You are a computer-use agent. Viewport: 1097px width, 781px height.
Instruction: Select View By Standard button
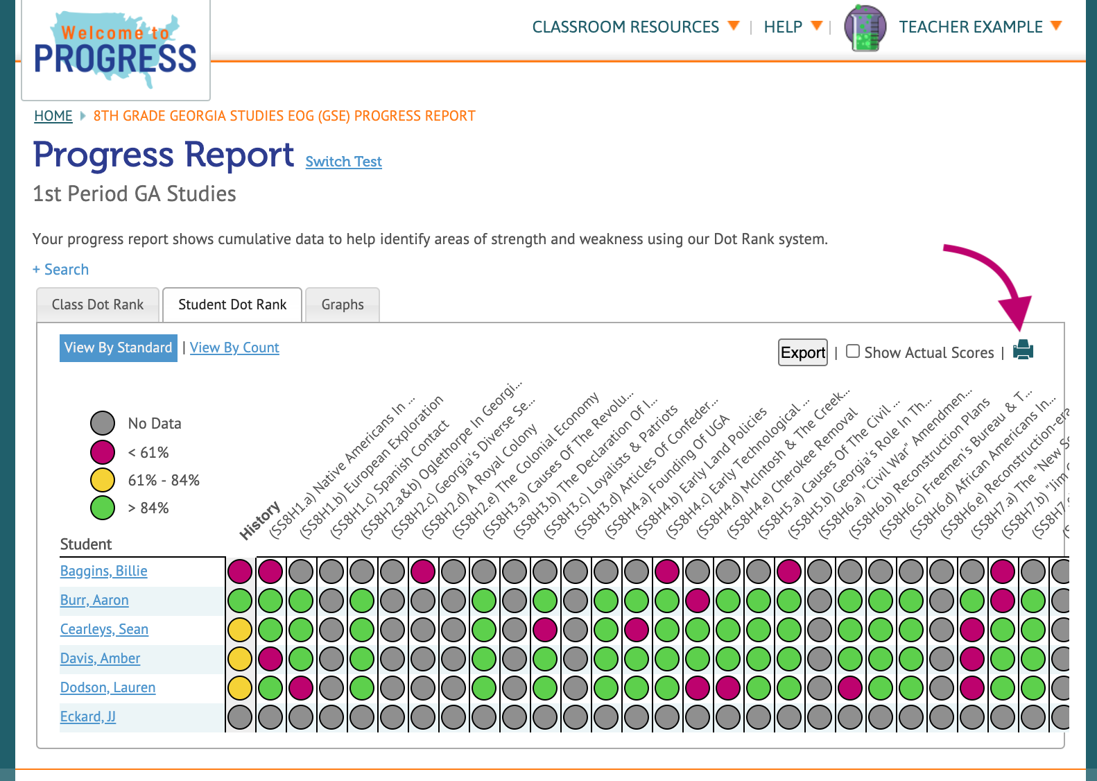(119, 347)
